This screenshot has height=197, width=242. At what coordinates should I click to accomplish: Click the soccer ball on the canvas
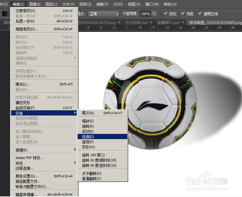150,103
